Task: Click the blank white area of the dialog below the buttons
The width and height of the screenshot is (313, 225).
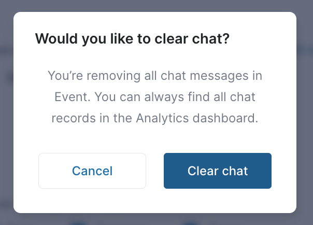Action: click(x=155, y=201)
